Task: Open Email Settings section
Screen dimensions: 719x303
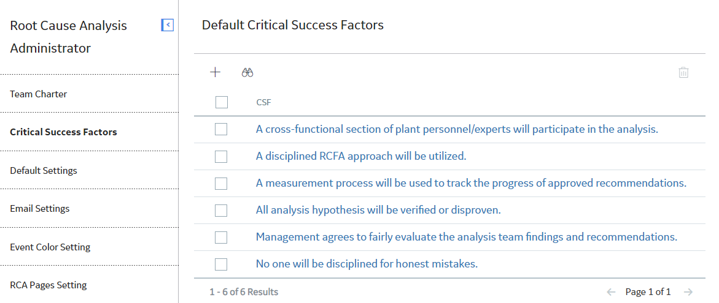Action: pyautogui.click(x=40, y=208)
